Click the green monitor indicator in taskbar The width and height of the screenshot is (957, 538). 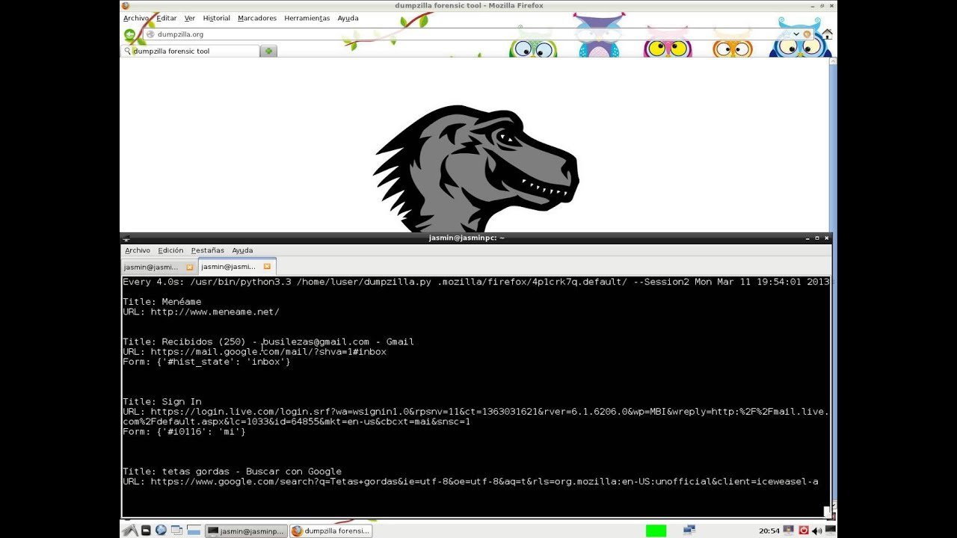click(656, 531)
